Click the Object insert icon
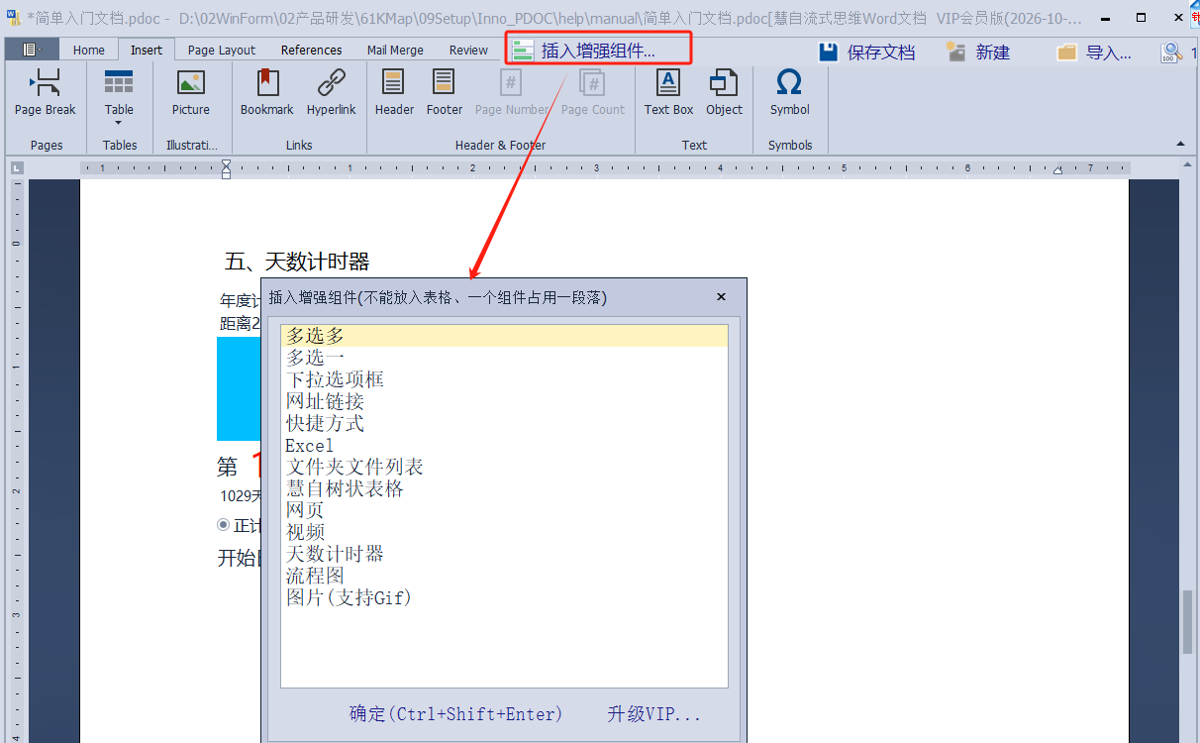The image size is (1200, 743). [x=724, y=84]
